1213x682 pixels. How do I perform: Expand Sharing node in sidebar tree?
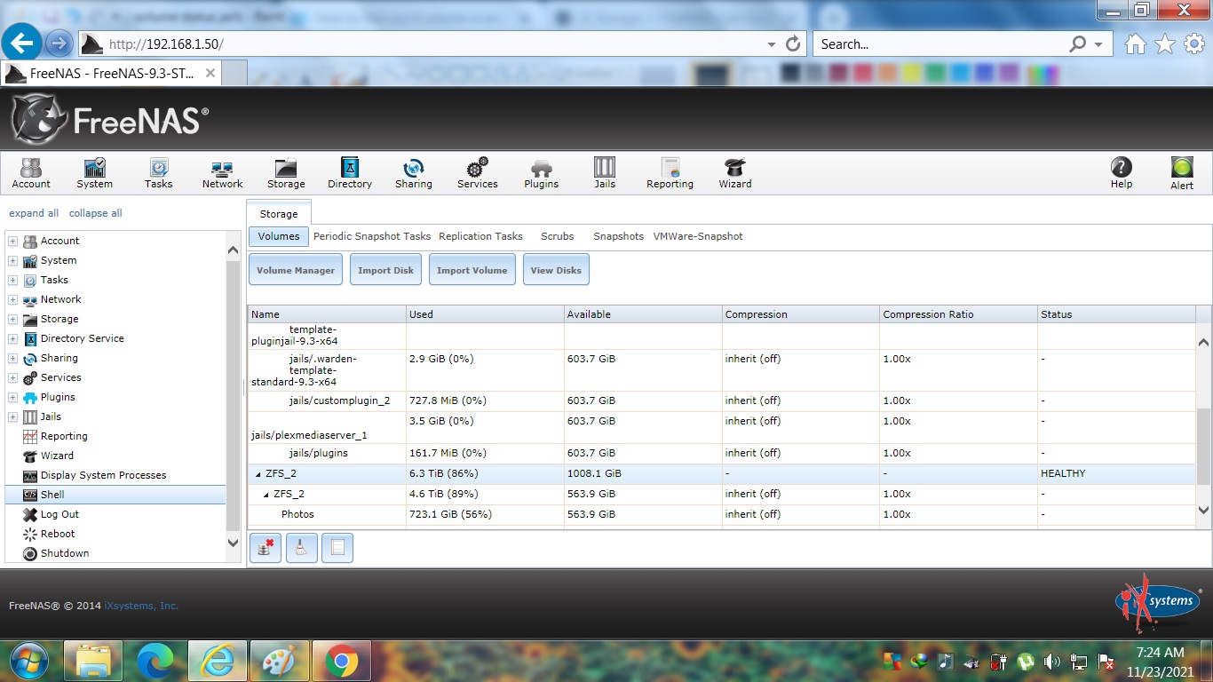[13, 358]
